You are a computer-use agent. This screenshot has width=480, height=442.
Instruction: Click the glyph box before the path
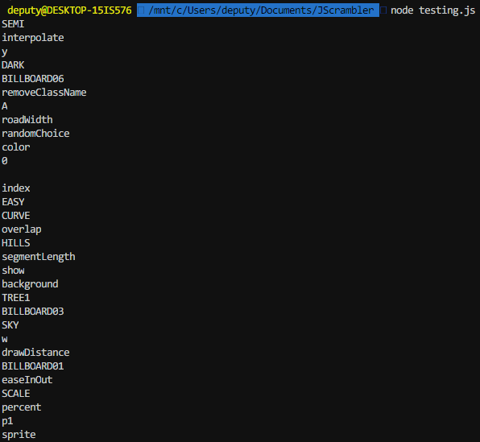[x=141, y=10]
